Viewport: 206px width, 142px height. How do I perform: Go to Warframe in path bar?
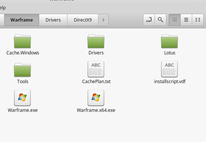tap(22, 20)
